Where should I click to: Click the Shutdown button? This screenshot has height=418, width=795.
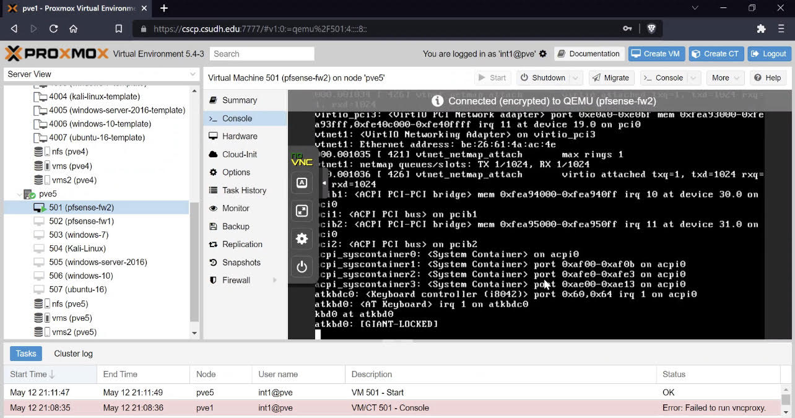(x=542, y=78)
